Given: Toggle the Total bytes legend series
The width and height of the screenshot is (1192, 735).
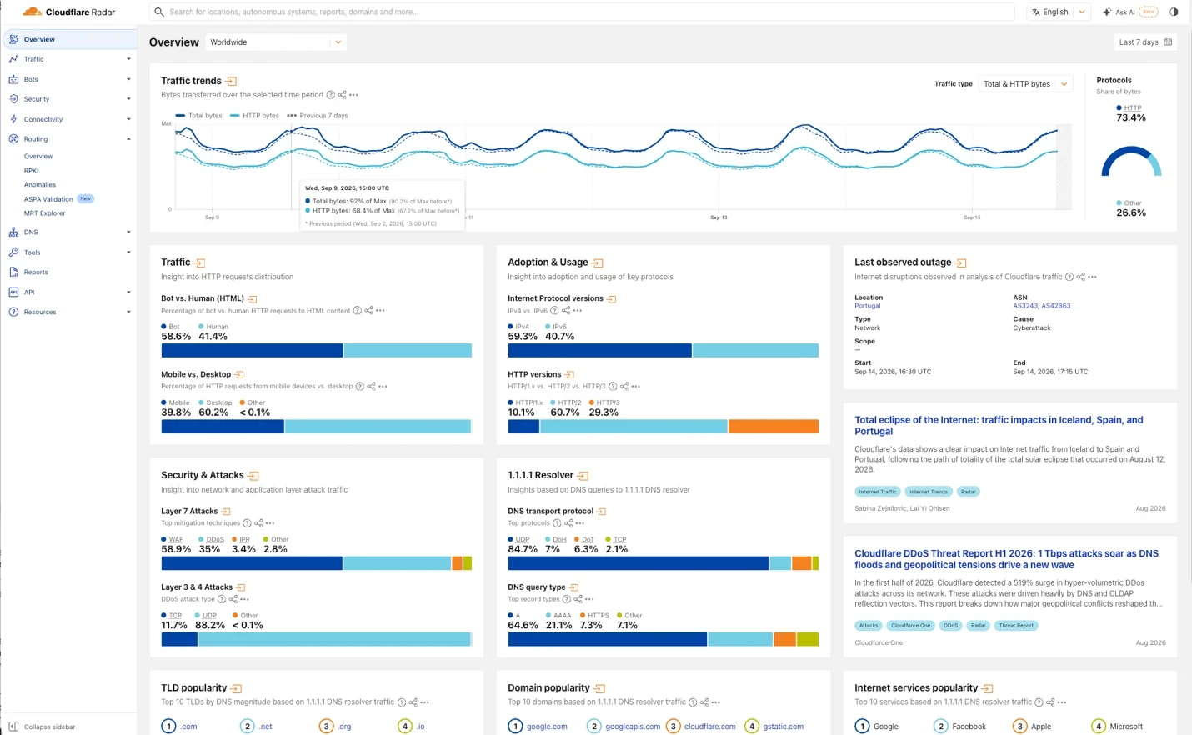Looking at the screenshot, I should (x=198, y=116).
